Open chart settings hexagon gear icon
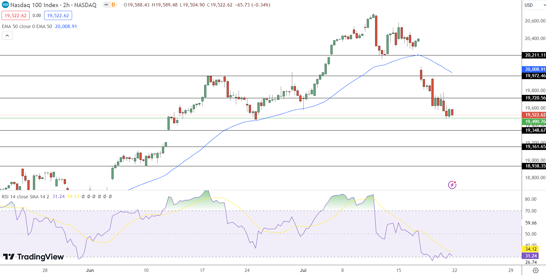 [536, 270]
